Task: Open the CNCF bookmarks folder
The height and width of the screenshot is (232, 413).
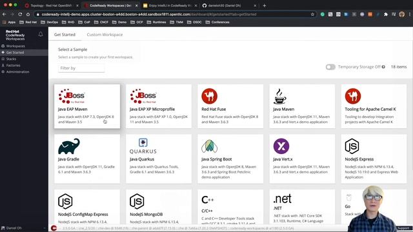Action: (101, 22)
